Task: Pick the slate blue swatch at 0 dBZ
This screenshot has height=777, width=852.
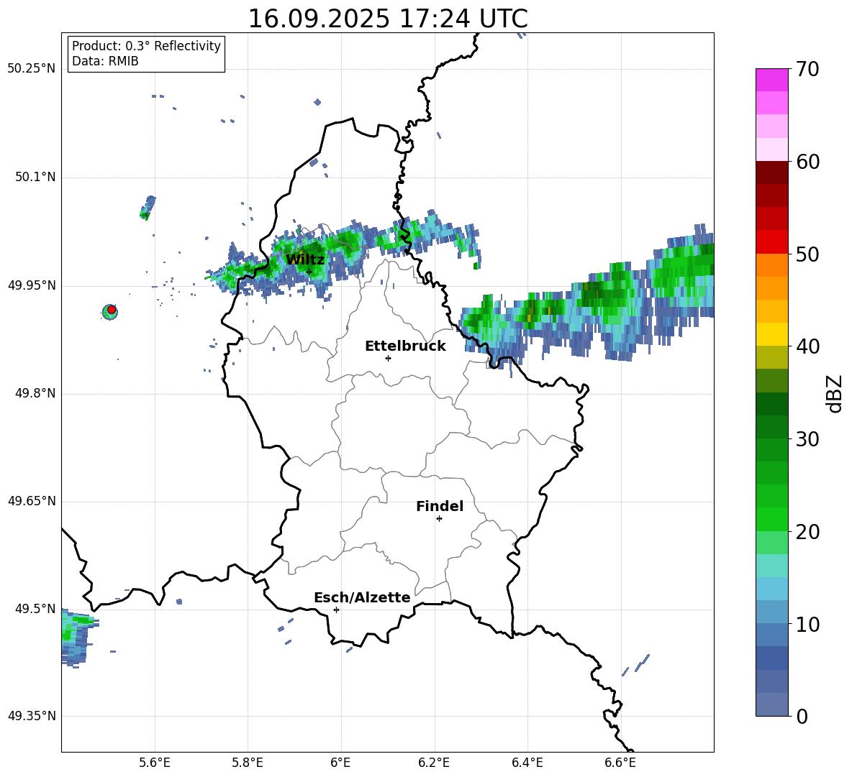Action: point(771,704)
